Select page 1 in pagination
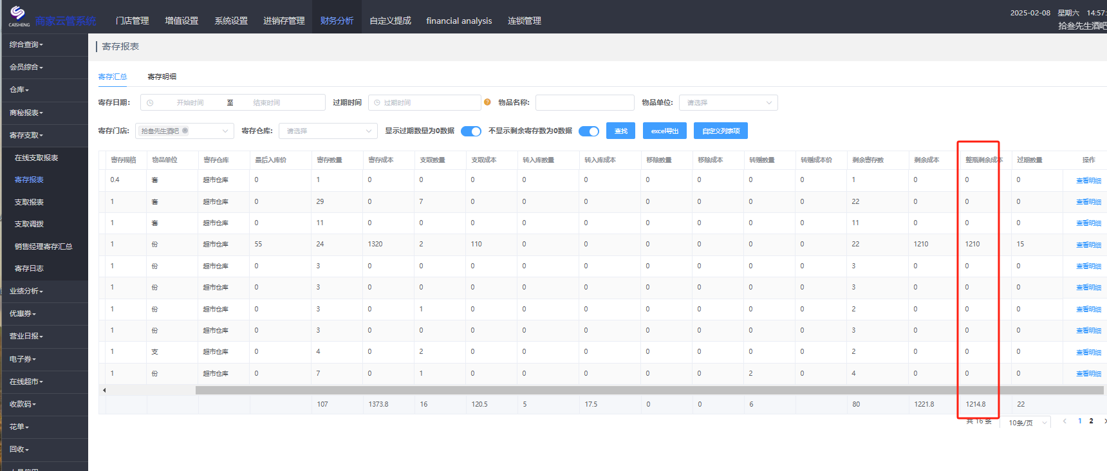The width and height of the screenshot is (1107, 471). 1079,421
